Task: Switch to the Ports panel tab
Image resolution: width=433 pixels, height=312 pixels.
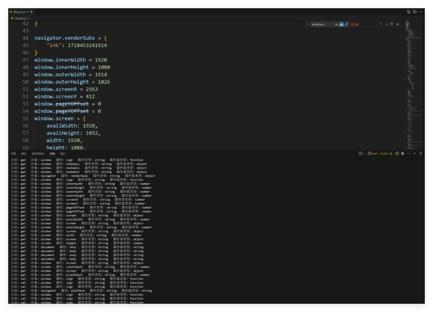Action: [x=63, y=154]
